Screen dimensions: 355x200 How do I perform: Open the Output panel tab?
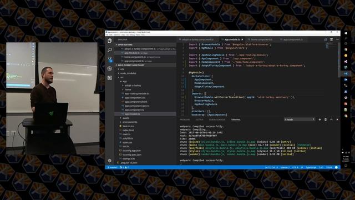tap(200, 119)
